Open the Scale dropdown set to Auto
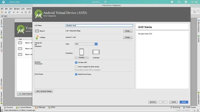This screenshot has height=112, width=200. click(86, 44)
